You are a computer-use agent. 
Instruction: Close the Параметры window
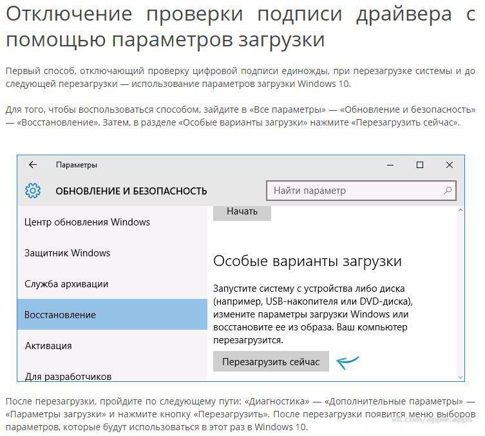click(x=450, y=165)
